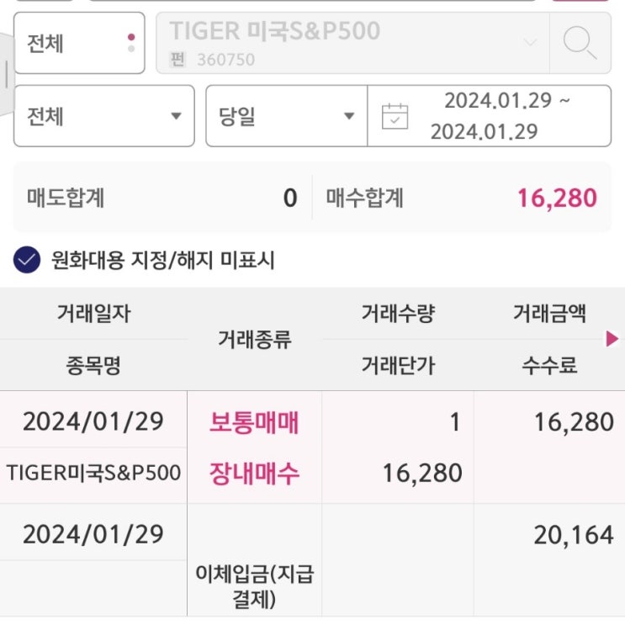
Task: Pull the side drawer handle on left edge
Action: (x=7, y=76)
